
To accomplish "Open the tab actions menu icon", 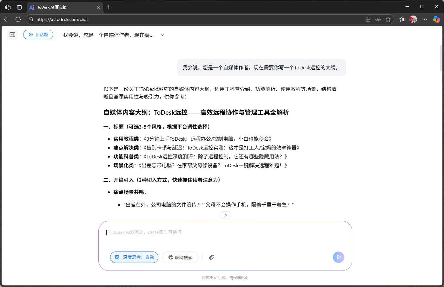I will pos(19,7).
